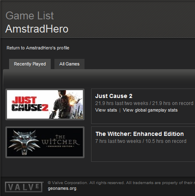Click the Game List page heading
The width and height of the screenshot is (195, 196).
click(x=30, y=16)
